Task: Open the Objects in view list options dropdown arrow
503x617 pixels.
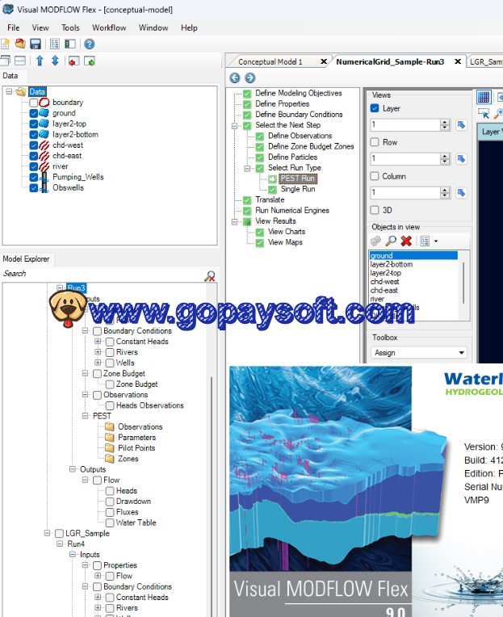Action: point(436,241)
